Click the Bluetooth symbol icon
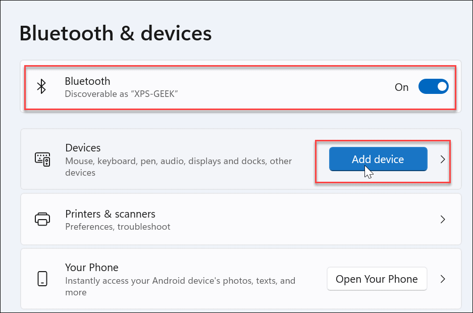The height and width of the screenshot is (313, 473). pyautogui.click(x=41, y=87)
